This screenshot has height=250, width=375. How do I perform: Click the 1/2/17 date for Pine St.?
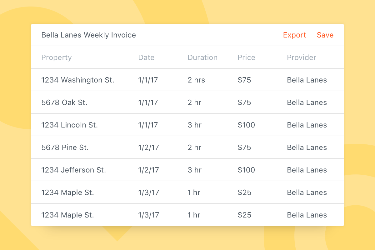(x=148, y=147)
